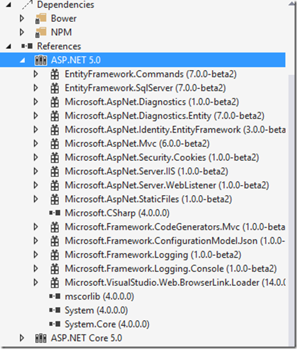The image size is (297, 349).
Task: Click the Microsoft.Framework.CodeGenerators.Mvc package icon
Action: (x=55, y=227)
